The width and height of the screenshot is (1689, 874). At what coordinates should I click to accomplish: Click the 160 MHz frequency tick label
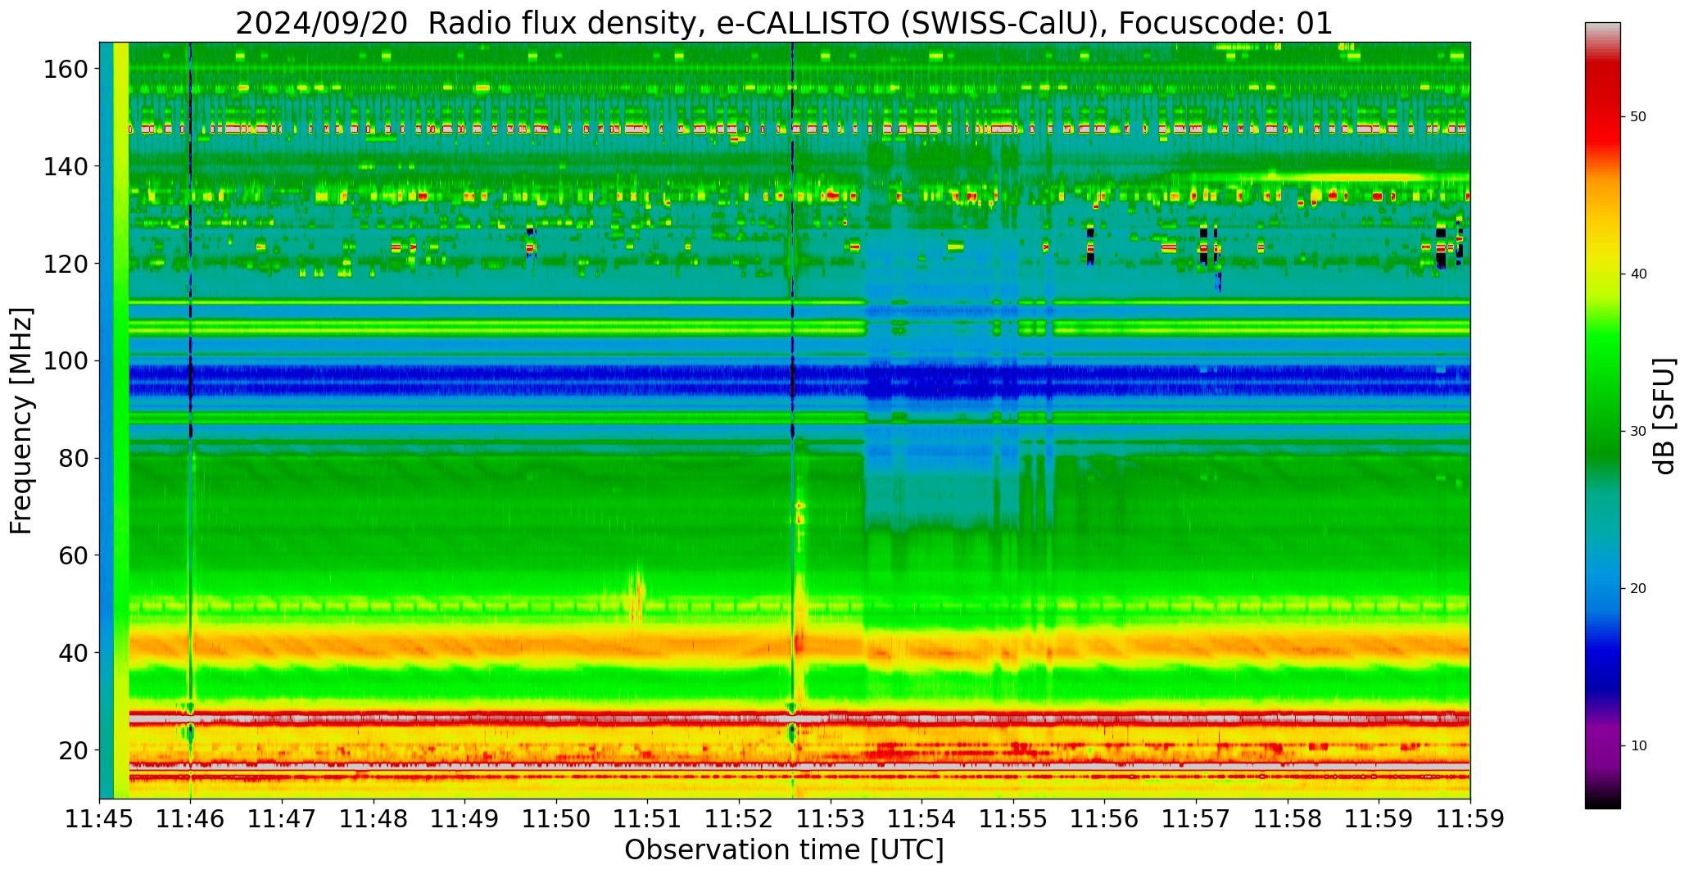pyautogui.click(x=66, y=70)
